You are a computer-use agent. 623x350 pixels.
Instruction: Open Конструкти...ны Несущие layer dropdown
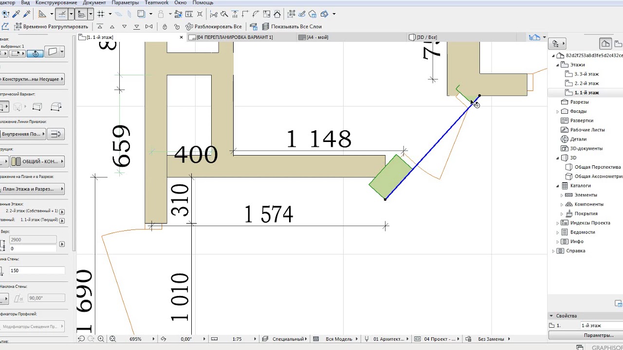[32, 79]
